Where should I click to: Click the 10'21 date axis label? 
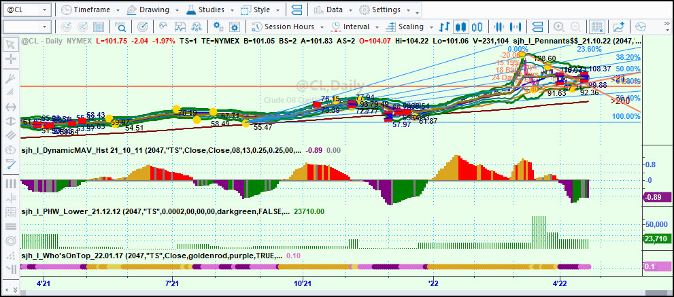[303, 283]
